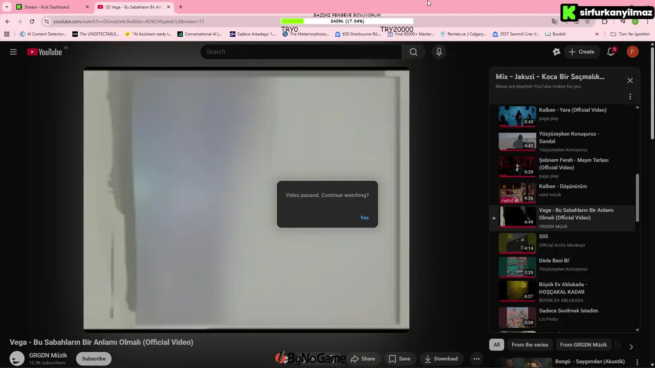Open a new browser tab
655x368 pixels.
tap(181, 7)
